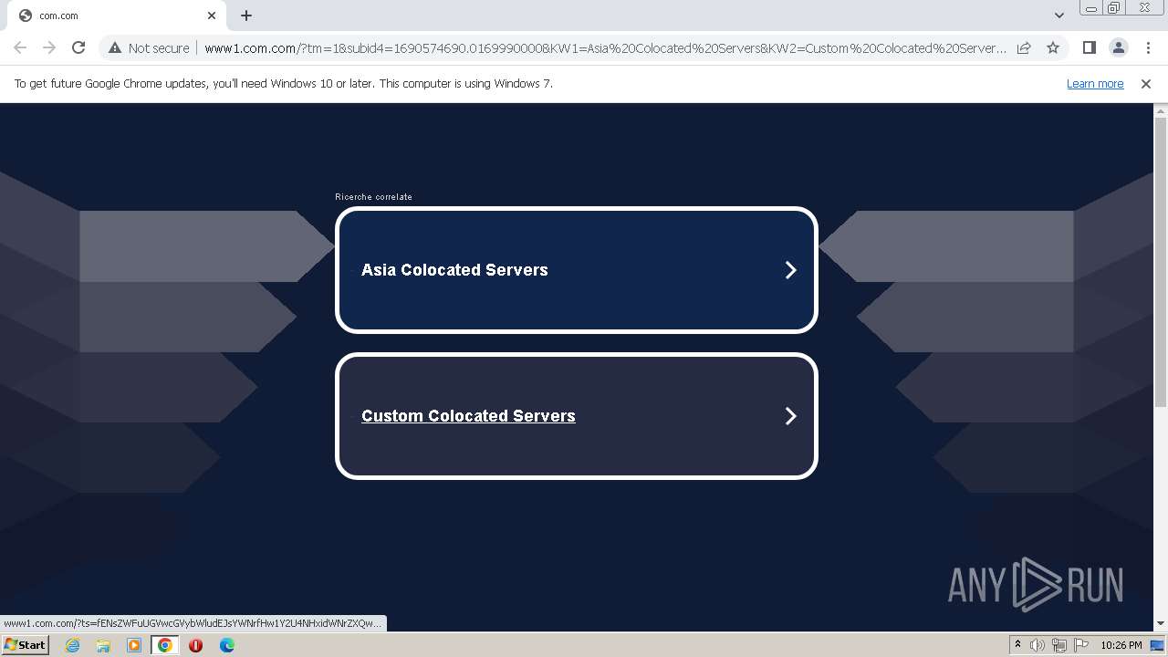Click the arrow beside Custom Colocated Servers
This screenshot has height=657, width=1168.
[x=791, y=416]
